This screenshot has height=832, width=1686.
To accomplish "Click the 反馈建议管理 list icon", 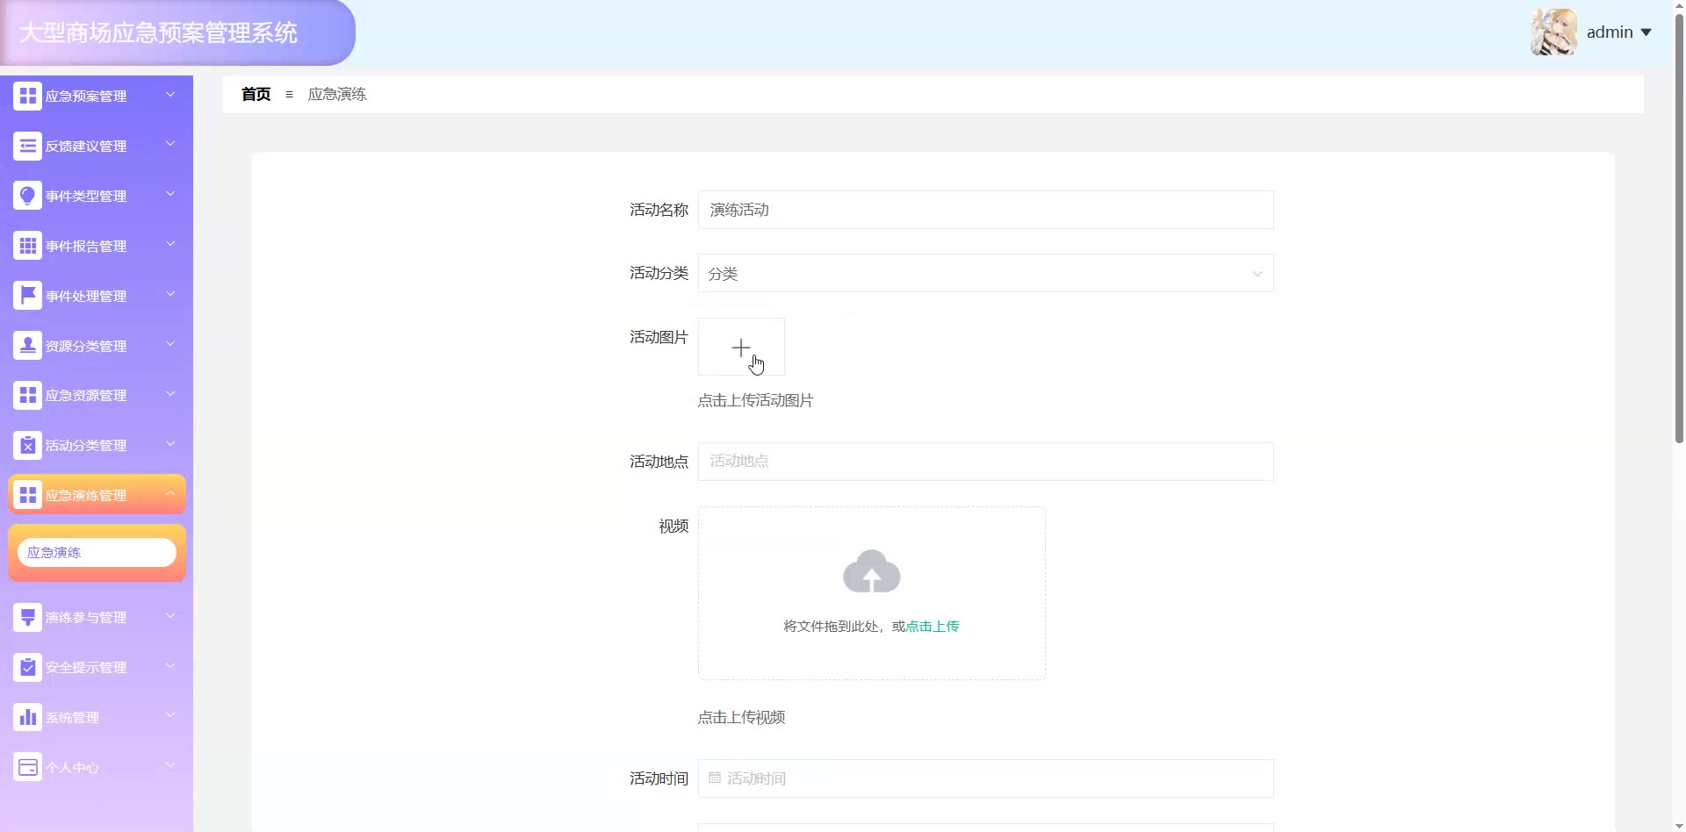I will click(x=27, y=146).
